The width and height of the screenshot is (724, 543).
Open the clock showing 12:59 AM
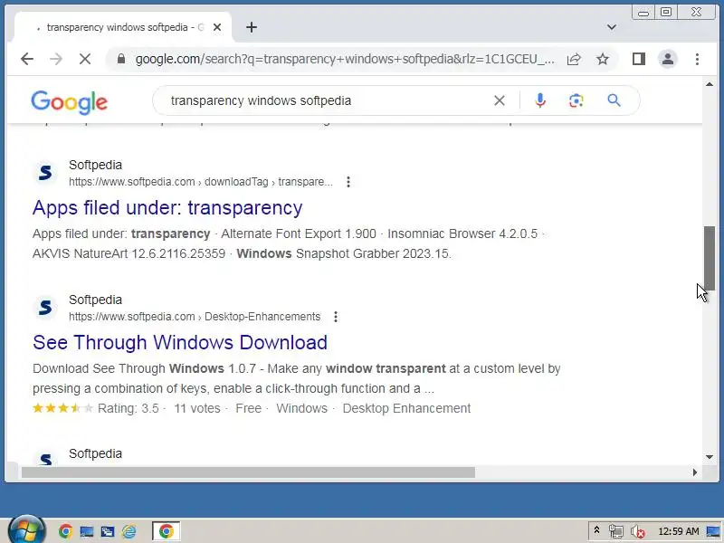point(678,531)
